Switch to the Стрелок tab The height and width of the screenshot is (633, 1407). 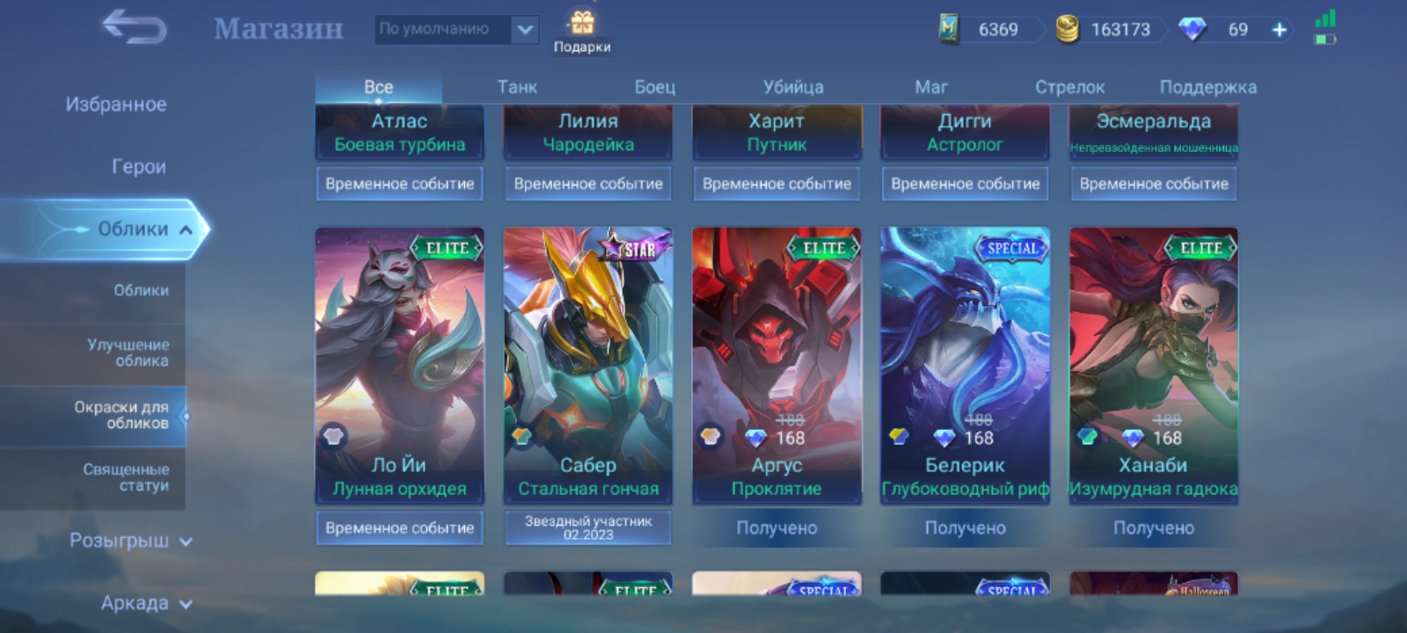(x=1069, y=87)
